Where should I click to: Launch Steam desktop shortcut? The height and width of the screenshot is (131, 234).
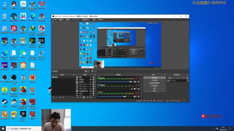(x=5, y=103)
